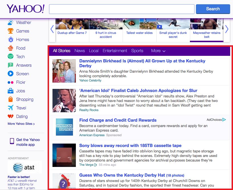Click the blue Search button

[213, 9]
